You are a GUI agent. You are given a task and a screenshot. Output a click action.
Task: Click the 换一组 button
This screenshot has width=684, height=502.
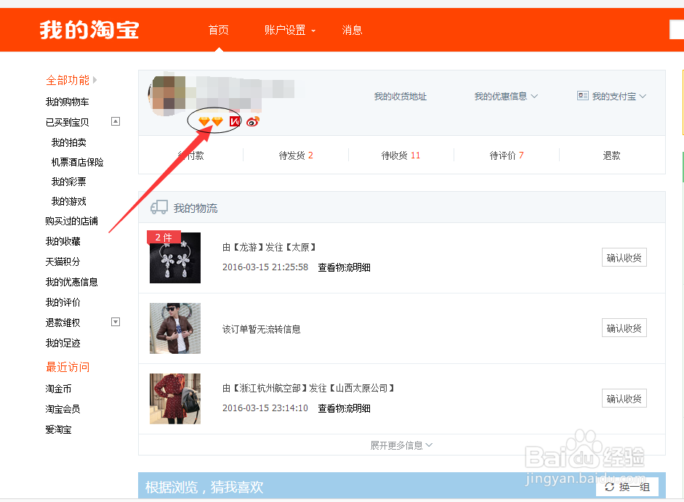point(627,487)
